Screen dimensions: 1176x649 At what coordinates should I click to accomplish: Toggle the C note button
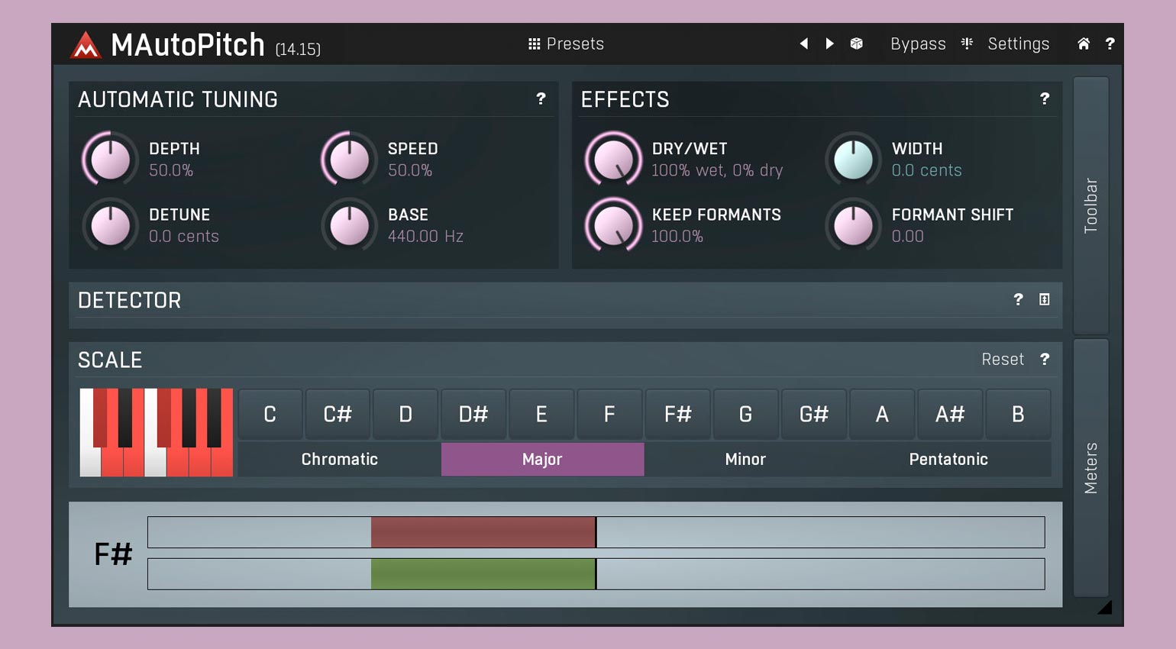[x=270, y=414]
